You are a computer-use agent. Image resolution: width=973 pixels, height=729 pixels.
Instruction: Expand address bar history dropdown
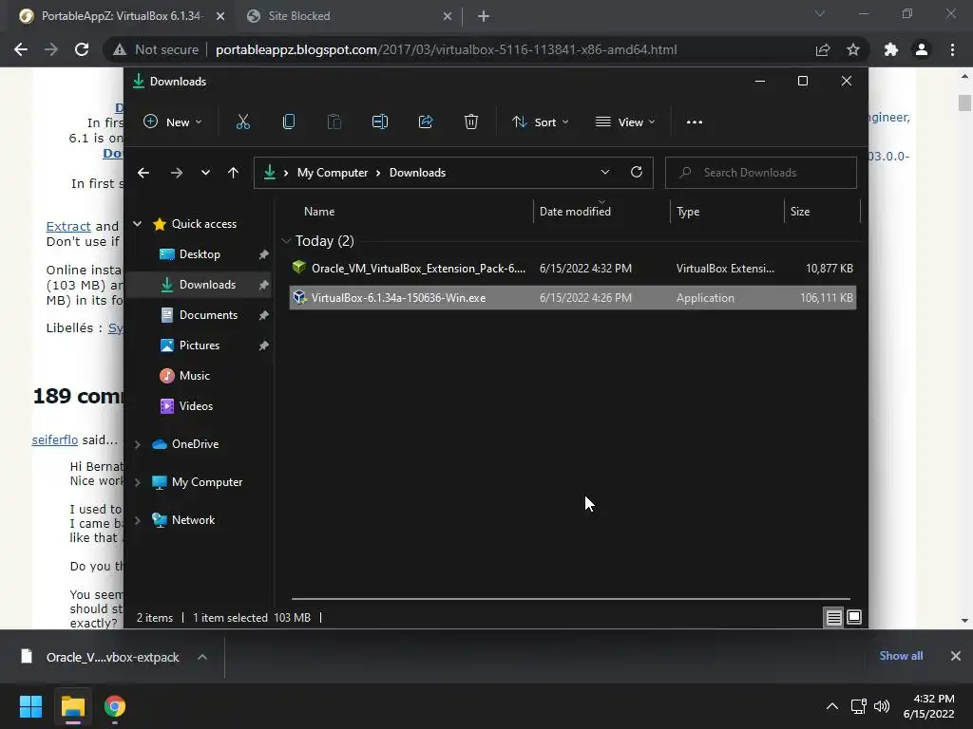tap(605, 173)
